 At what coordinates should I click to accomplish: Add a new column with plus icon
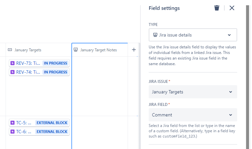point(134,50)
